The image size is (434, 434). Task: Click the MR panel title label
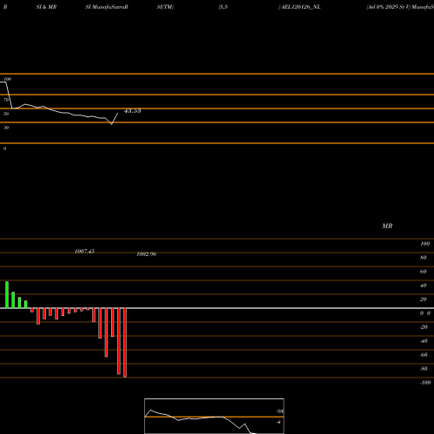pyautogui.click(x=387, y=226)
